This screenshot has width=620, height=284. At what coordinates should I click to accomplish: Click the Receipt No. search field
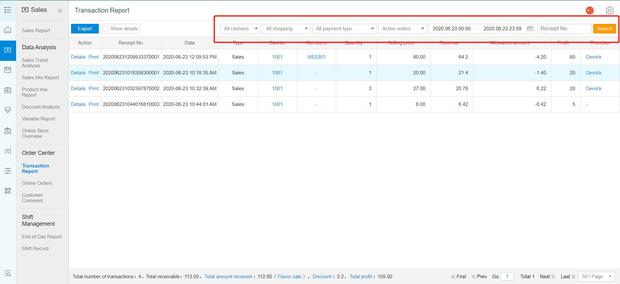[x=564, y=29]
